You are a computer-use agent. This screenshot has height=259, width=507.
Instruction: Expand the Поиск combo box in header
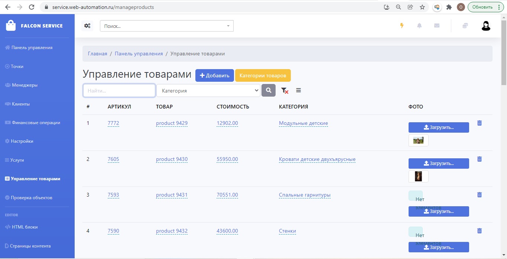[x=166, y=26]
